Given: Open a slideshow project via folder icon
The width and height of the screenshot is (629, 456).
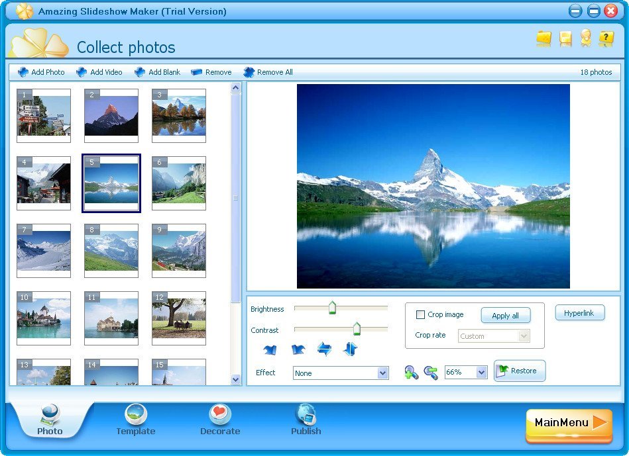Looking at the screenshot, I should click(543, 39).
